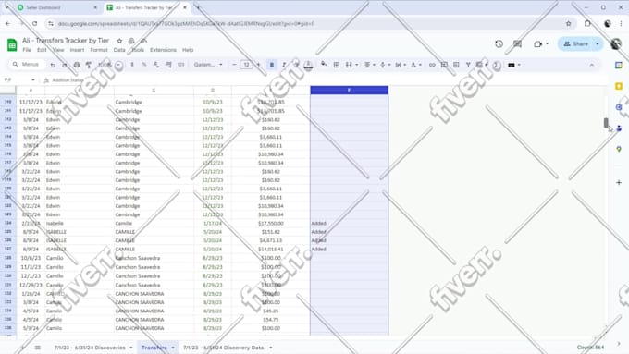Open text rotation dropdown
Viewport: 629px width, 354px height.
click(415, 65)
